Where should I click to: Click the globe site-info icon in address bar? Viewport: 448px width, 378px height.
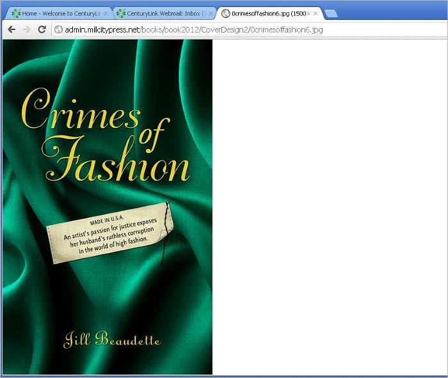point(59,29)
